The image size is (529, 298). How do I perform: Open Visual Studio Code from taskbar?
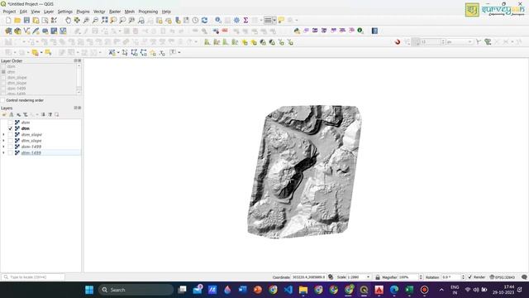[x=288, y=290]
